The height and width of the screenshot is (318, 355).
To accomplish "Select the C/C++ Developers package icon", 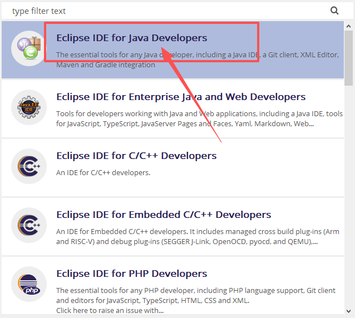I will tap(29, 166).
